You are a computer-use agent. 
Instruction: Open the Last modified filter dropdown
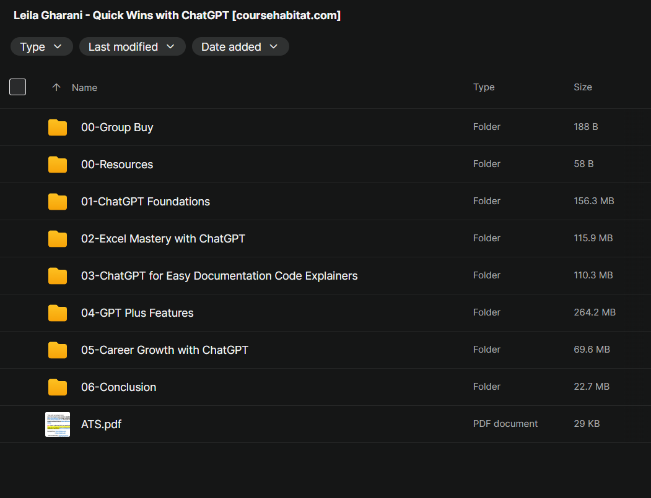(132, 46)
